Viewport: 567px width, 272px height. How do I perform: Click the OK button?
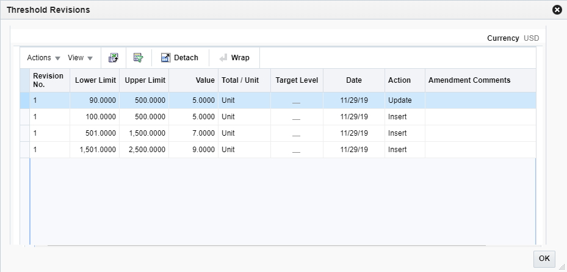click(544, 258)
